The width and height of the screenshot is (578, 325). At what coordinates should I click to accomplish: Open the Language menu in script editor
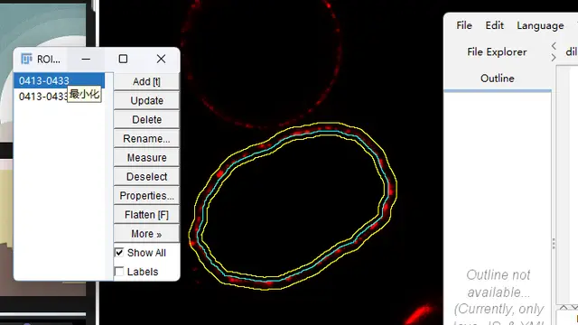(x=540, y=25)
